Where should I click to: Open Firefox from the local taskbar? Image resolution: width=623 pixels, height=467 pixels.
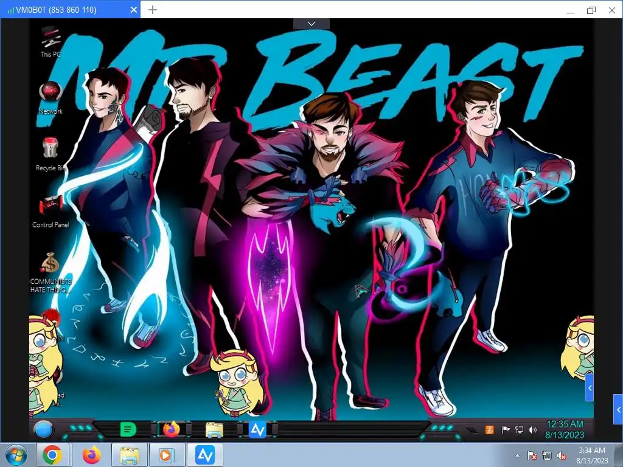pos(91,455)
